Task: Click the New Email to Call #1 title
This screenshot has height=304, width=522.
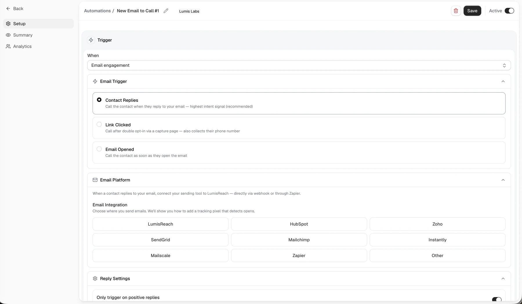Action: [138, 11]
